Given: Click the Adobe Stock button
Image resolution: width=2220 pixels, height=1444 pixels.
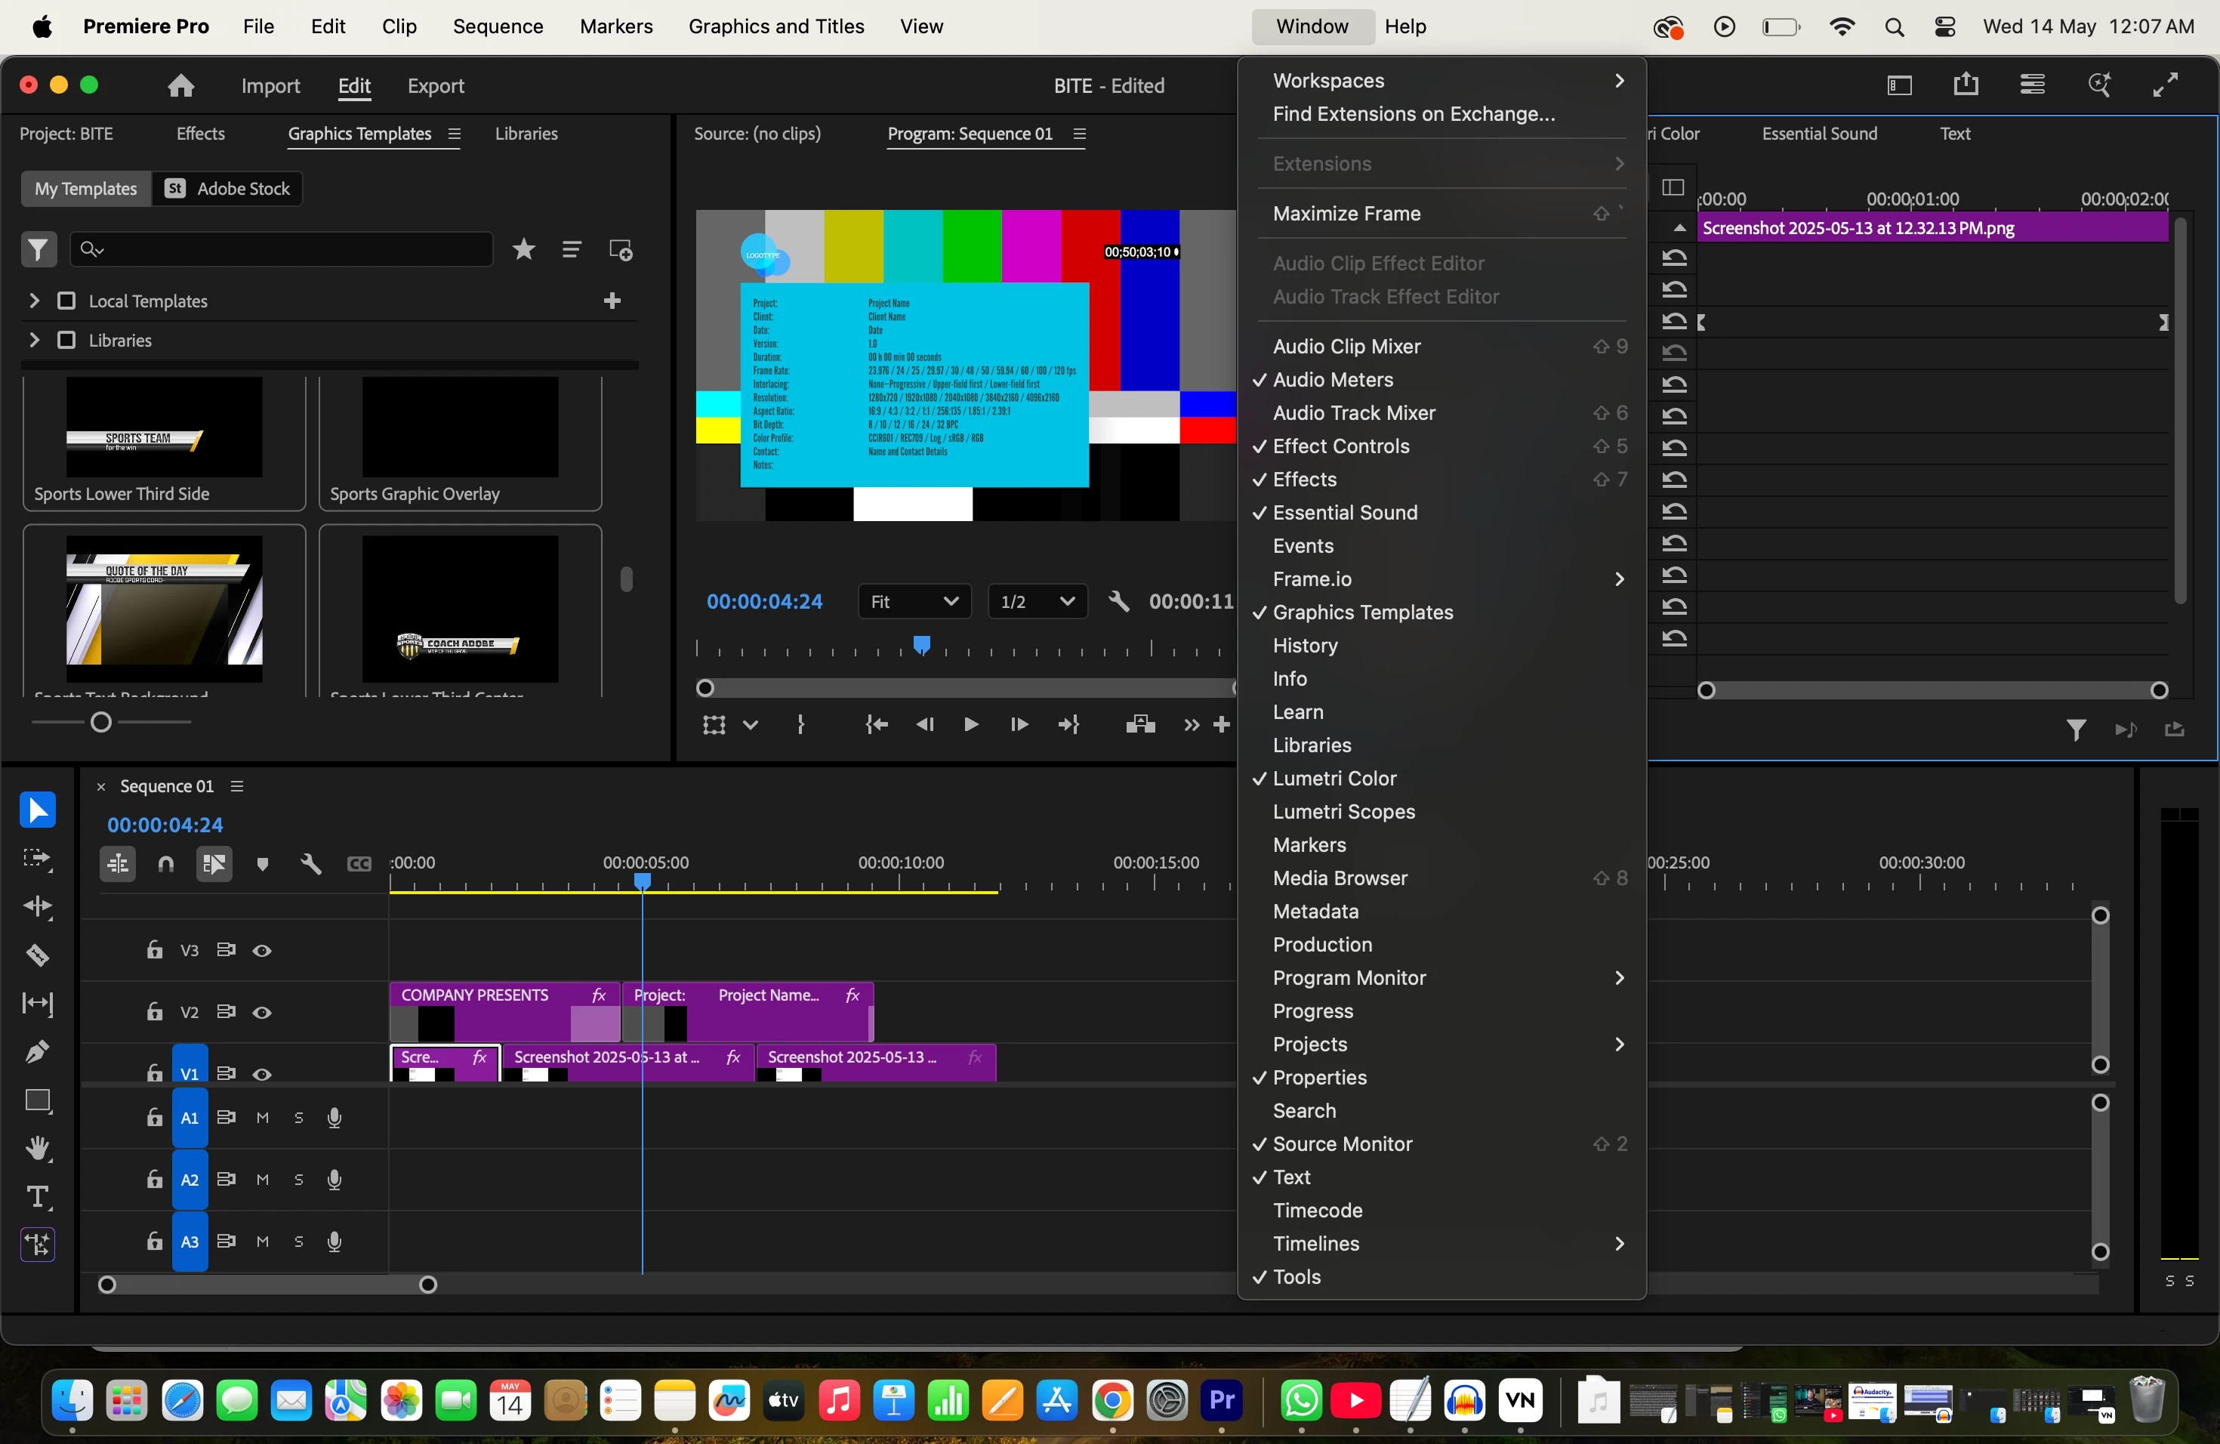Looking at the screenshot, I should [229, 188].
